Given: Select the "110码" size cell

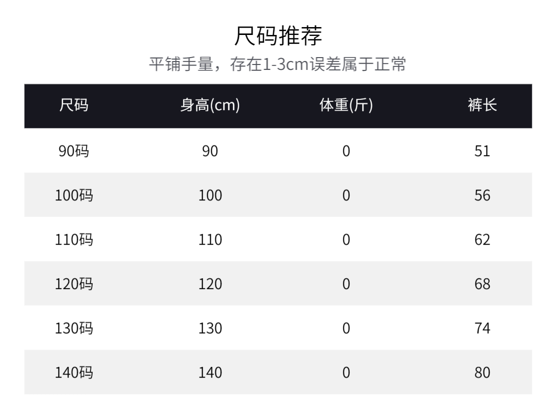Looking at the screenshot, I should (74, 239).
